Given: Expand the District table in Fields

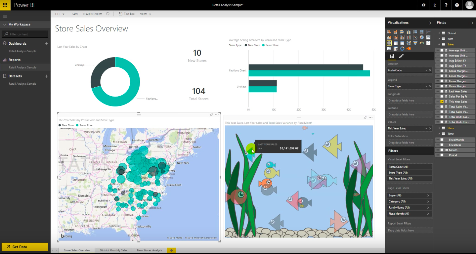Looking at the screenshot, I should pos(439,33).
